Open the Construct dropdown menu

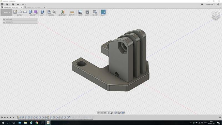coord(62,15)
